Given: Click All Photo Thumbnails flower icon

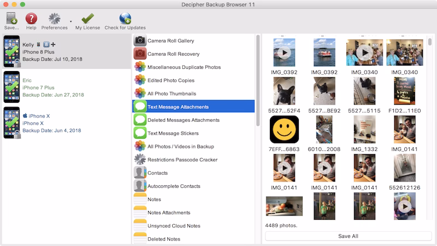Looking at the screenshot, I should pyautogui.click(x=140, y=93).
